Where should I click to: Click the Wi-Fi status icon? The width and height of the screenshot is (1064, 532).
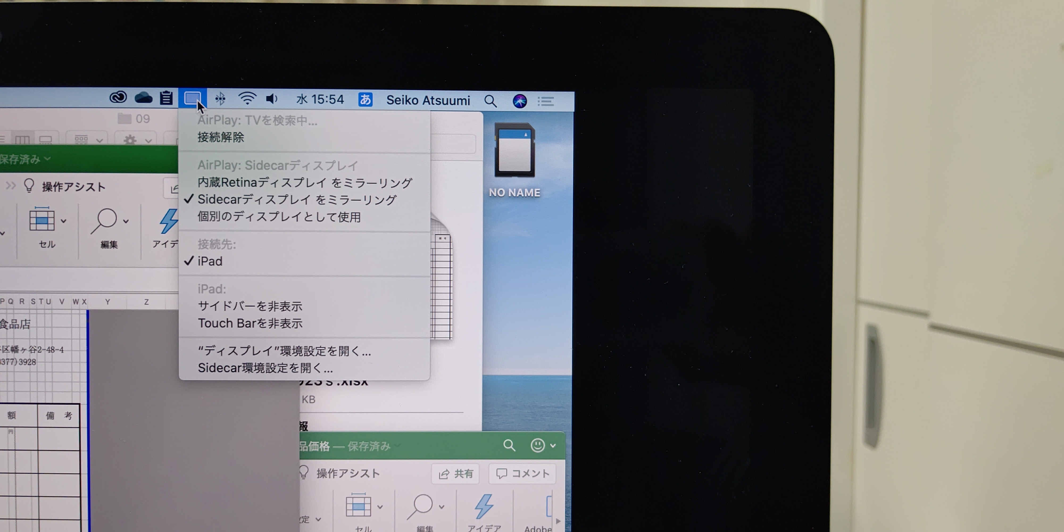coord(247,99)
